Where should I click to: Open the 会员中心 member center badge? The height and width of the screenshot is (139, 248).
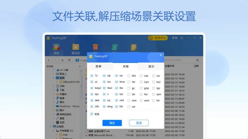point(158,38)
